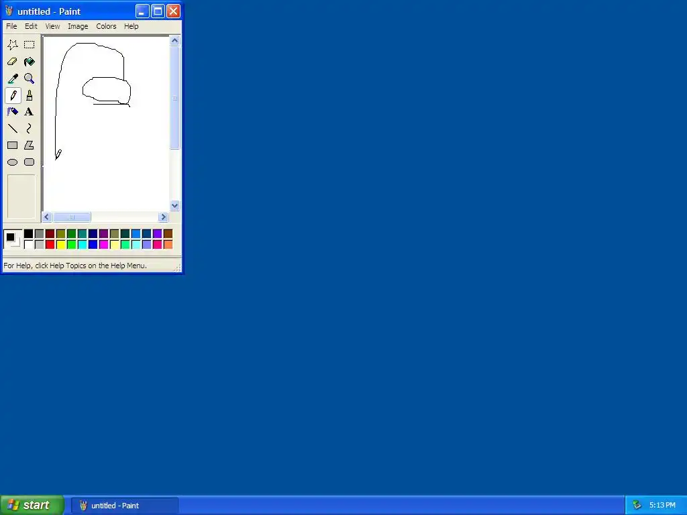The width and height of the screenshot is (687, 515).
Task: Close the Paint window
Action: (x=174, y=11)
